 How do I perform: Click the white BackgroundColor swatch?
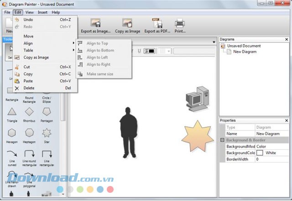point(260,153)
